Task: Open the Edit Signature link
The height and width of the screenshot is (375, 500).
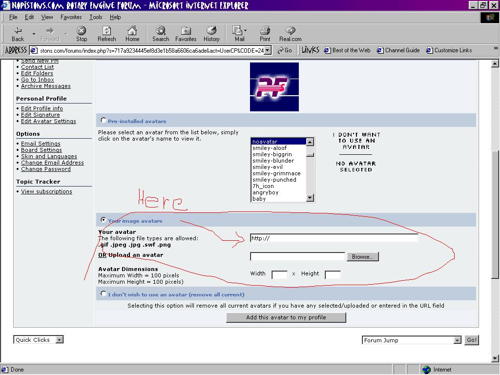Action: coord(41,115)
